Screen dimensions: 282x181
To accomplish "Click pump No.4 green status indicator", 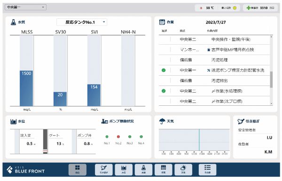I will click(x=141, y=137).
